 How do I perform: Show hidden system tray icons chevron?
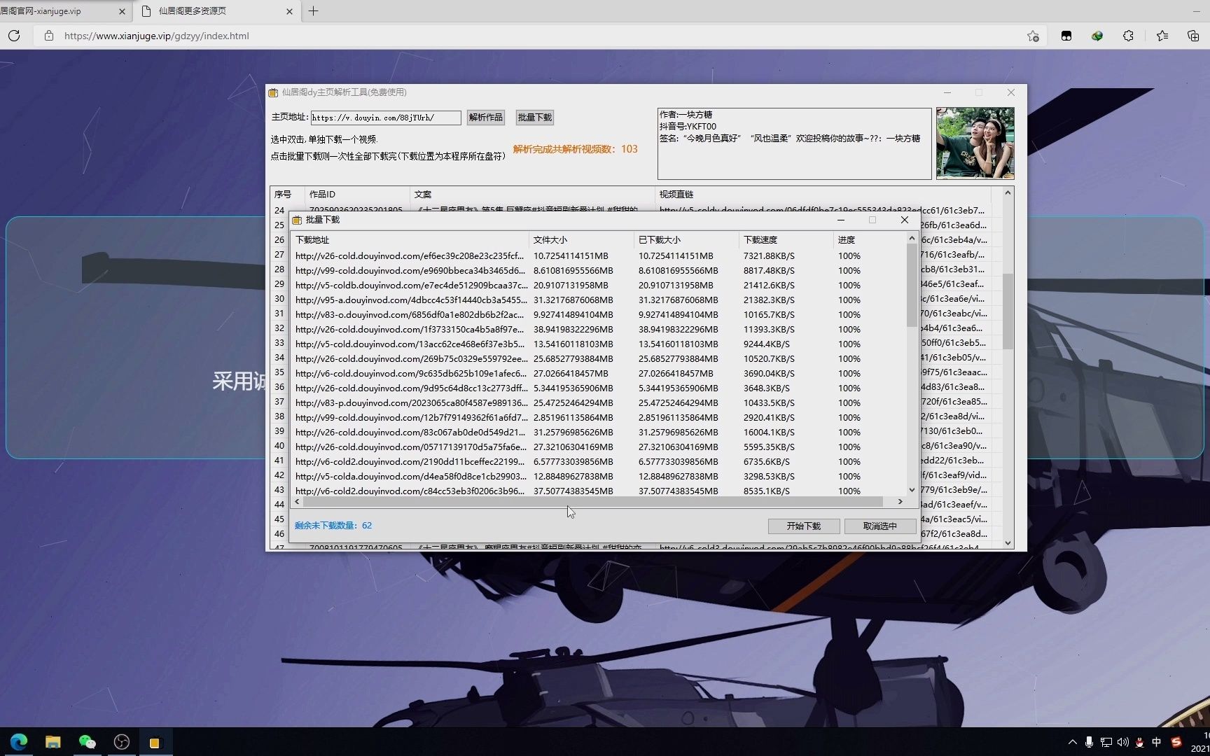coord(1073,742)
